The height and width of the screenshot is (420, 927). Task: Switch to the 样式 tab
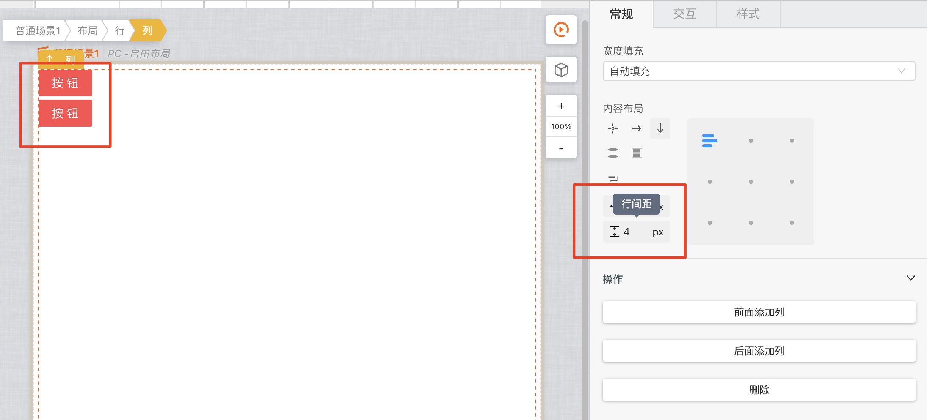748,14
